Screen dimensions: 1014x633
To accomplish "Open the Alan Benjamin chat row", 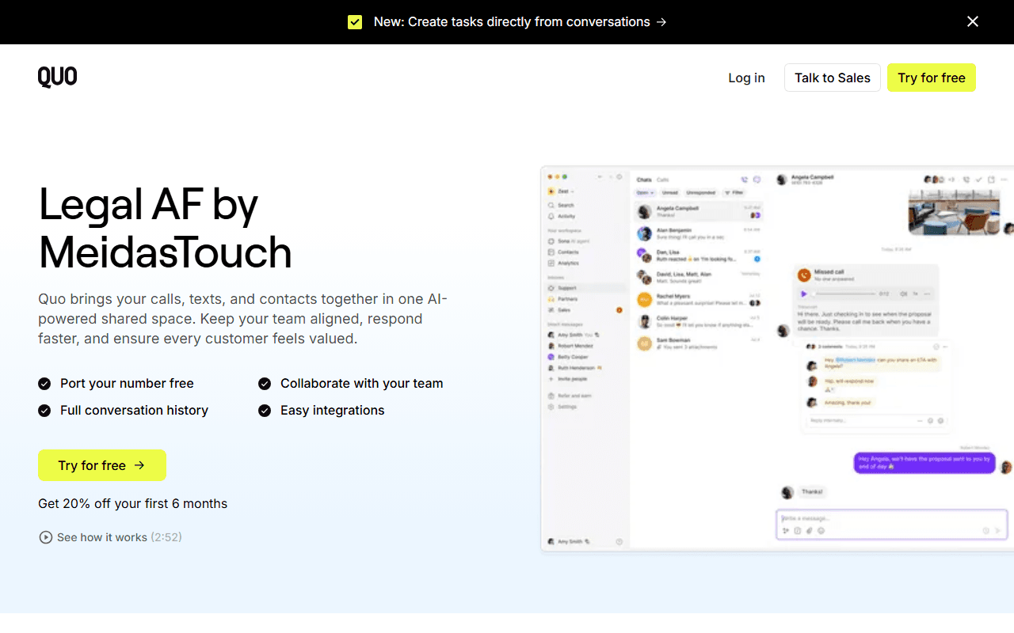I will pos(698,233).
